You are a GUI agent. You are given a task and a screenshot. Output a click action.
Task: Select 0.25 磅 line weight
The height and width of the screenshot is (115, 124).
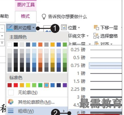tap(95, 50)
